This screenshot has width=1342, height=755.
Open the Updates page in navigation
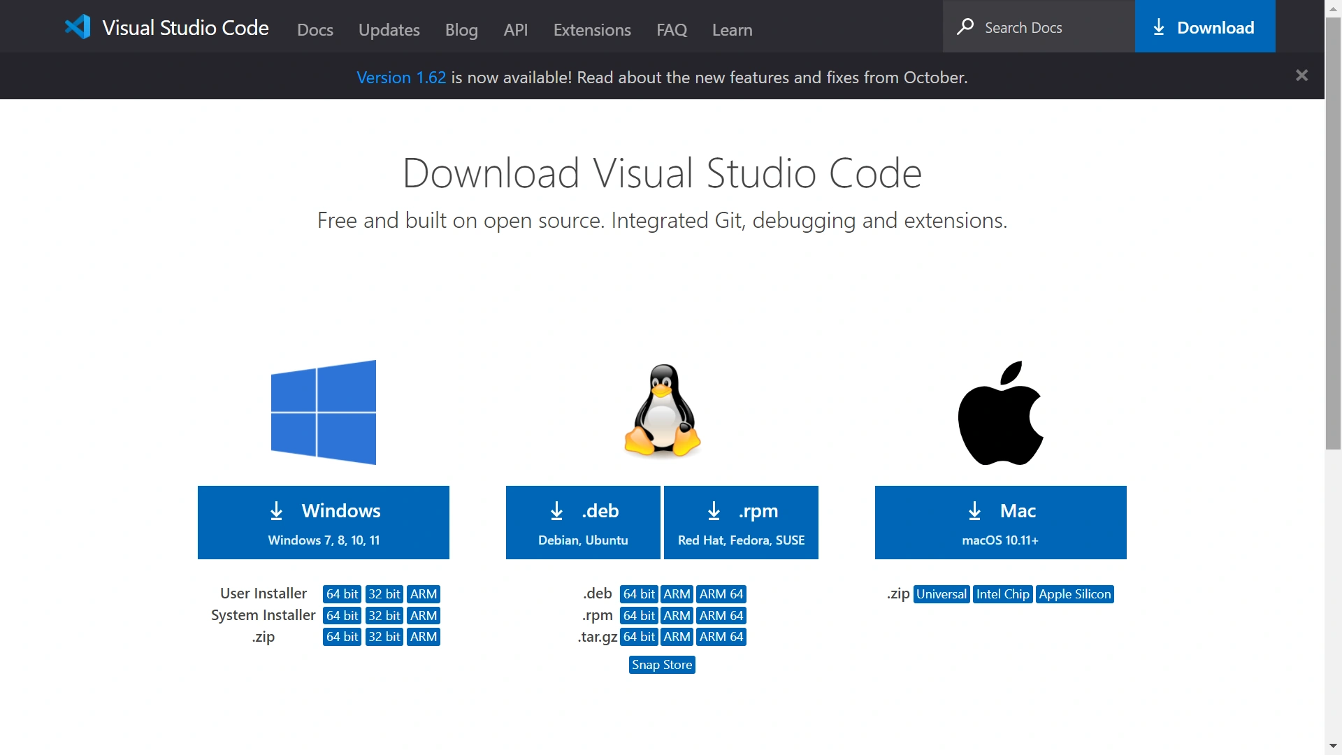pos(389,29)
